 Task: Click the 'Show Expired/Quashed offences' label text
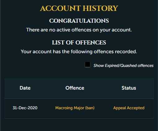click(124, 66)
